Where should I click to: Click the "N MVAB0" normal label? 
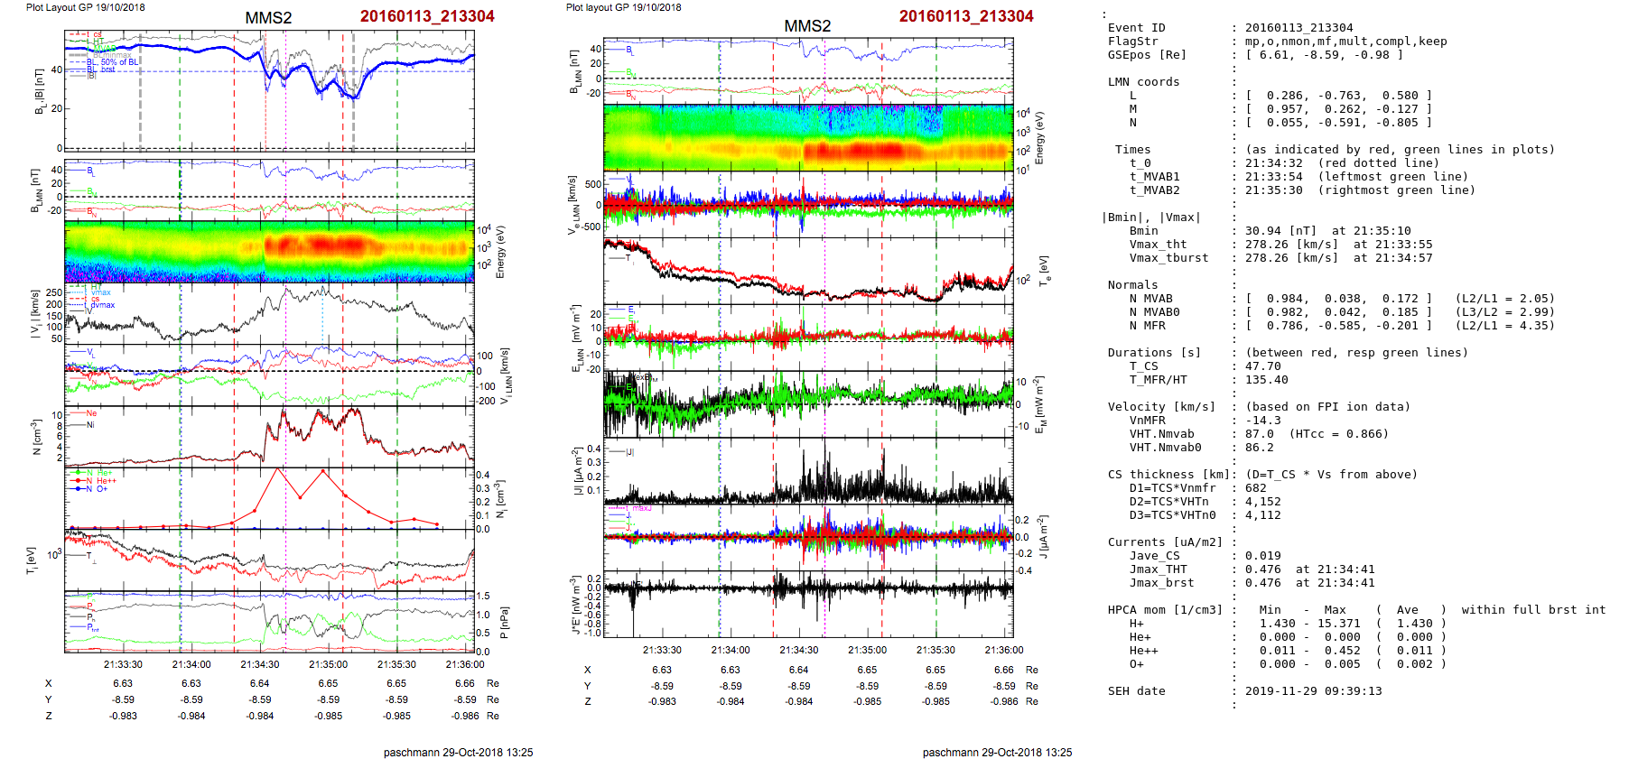click(x=1154, y=312)
